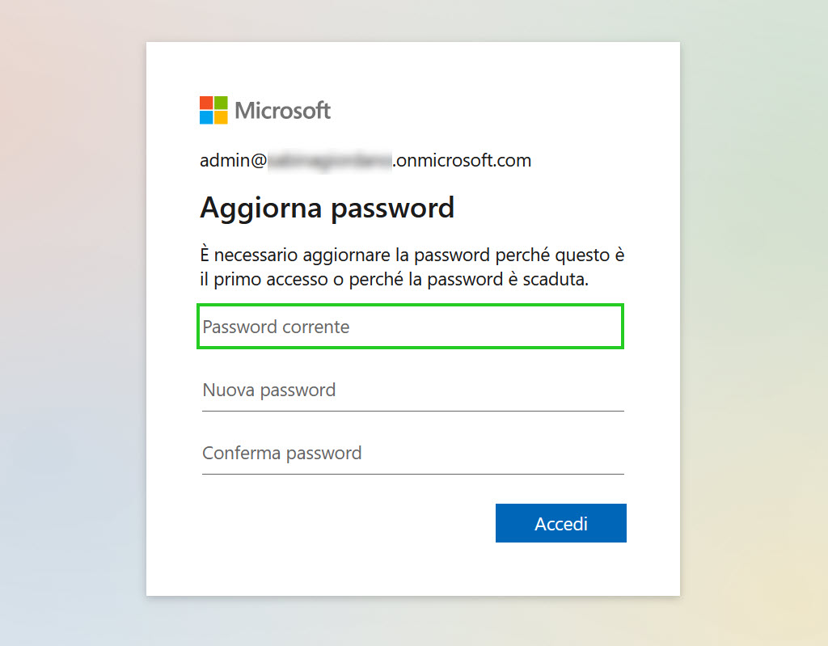Image resolution: width=828 pixels, height=646 pixels.
Task: Activate the Conferma password field
Action: point(413,454)
